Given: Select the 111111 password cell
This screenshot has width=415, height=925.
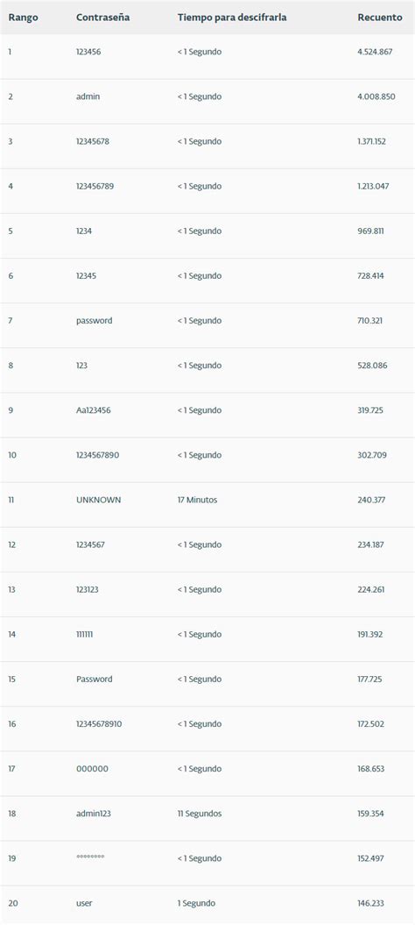Looking at the screenshot, I should click(x=84, y=634).
